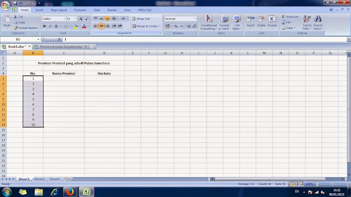Top align cell contents
The width and height of the screenshot is (351, 197).
click(95, 19)
